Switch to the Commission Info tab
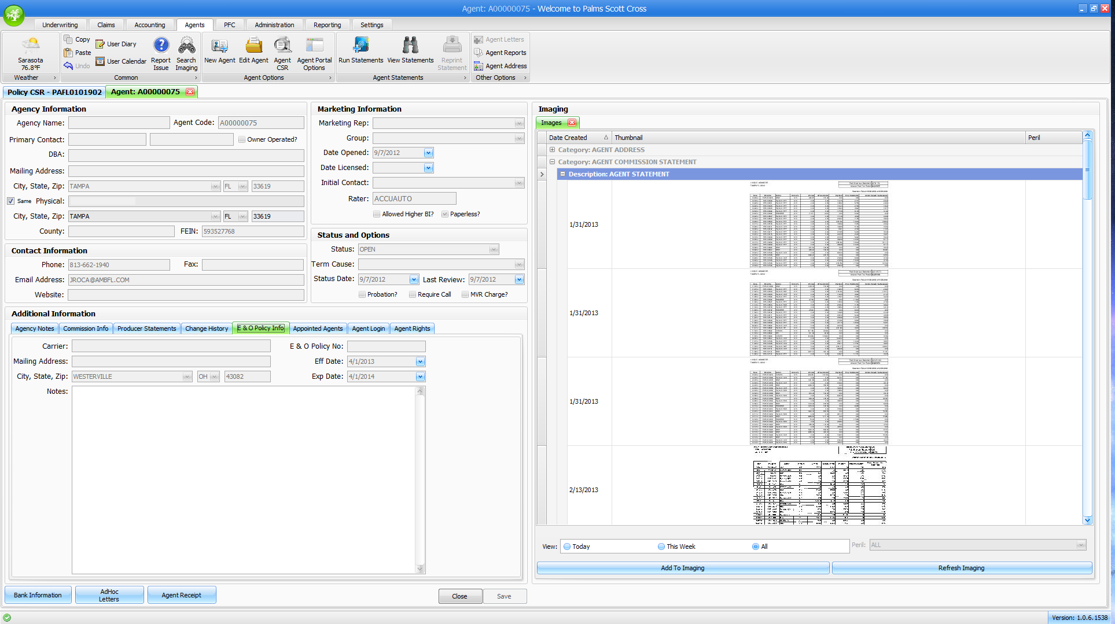1115x624 pixels. coord(86,328)
